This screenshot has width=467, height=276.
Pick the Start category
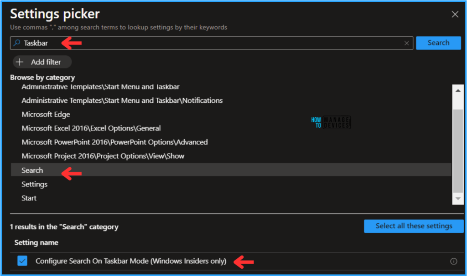29,198
